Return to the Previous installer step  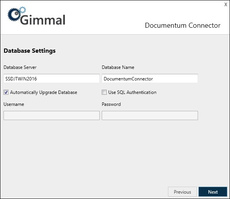tap(182, 192)
